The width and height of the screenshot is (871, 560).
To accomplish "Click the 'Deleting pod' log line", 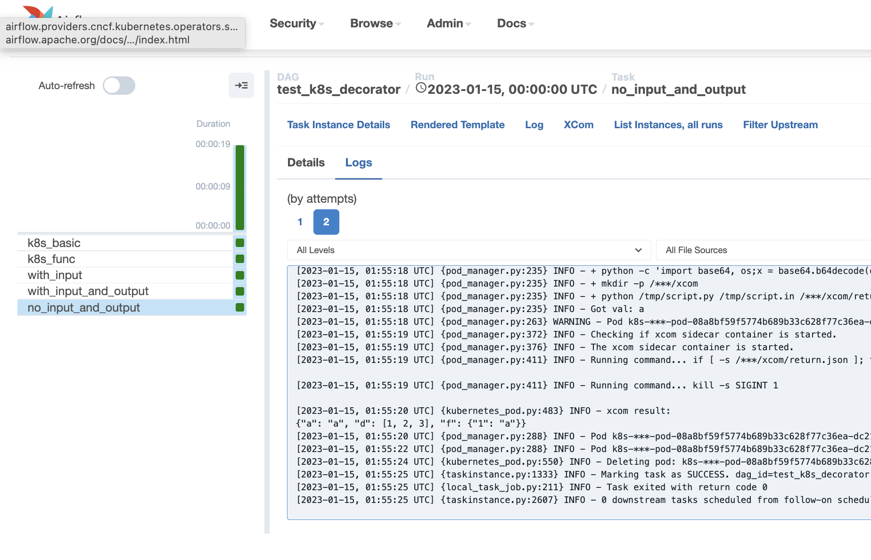I will (583, 461).
